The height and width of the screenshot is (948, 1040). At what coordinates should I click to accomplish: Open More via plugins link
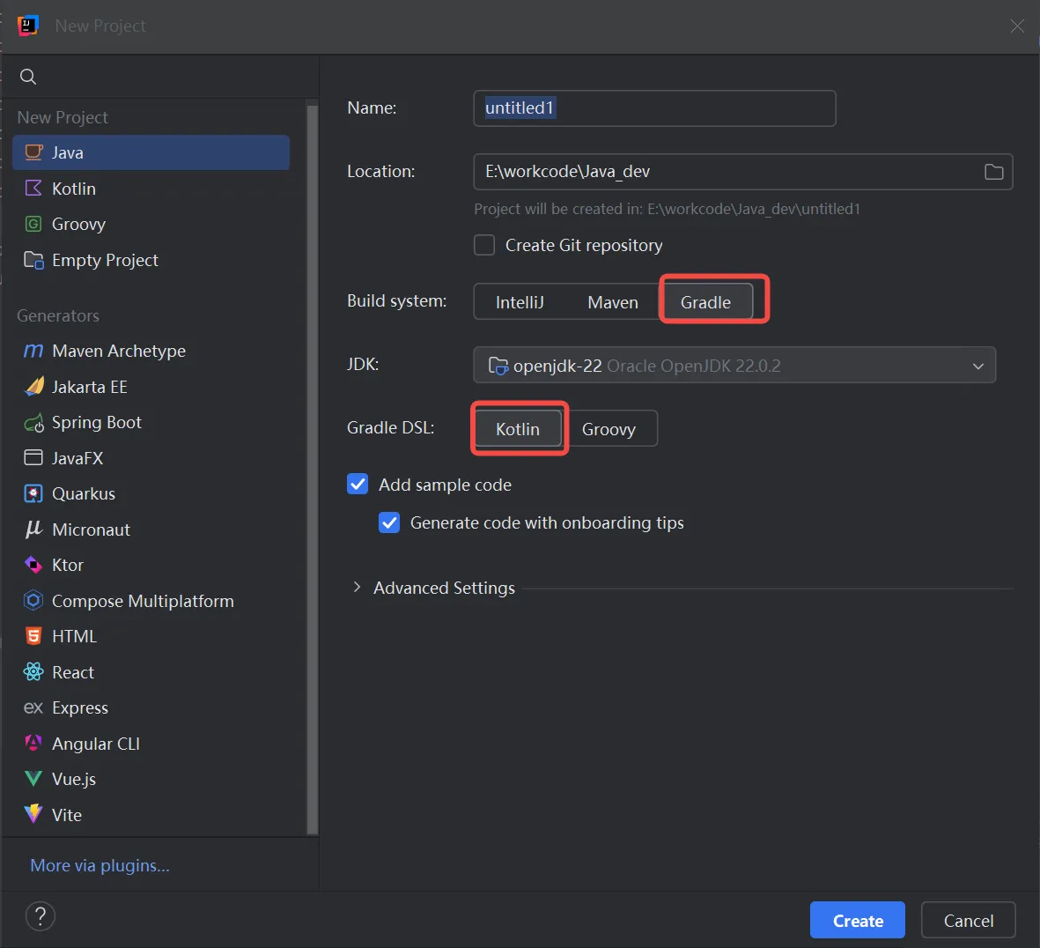click(x=100, y=865)
